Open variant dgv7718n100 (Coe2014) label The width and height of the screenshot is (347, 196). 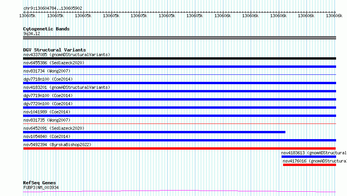[48, 79]
